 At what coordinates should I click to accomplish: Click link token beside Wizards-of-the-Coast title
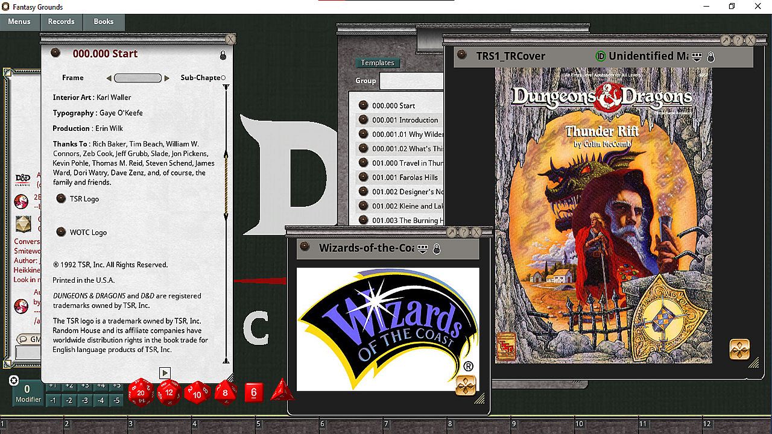coord(305,247)
